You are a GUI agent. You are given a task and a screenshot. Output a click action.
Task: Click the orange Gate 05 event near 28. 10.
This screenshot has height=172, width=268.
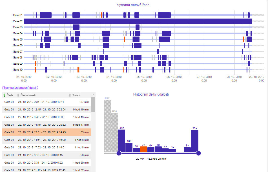(243, 39)
